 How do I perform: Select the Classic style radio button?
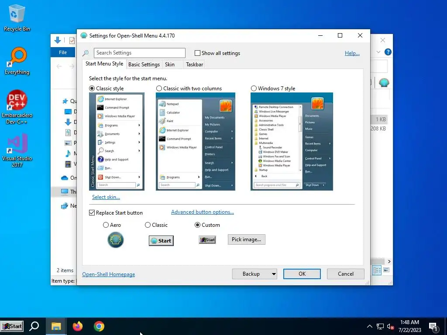point(92,88)
